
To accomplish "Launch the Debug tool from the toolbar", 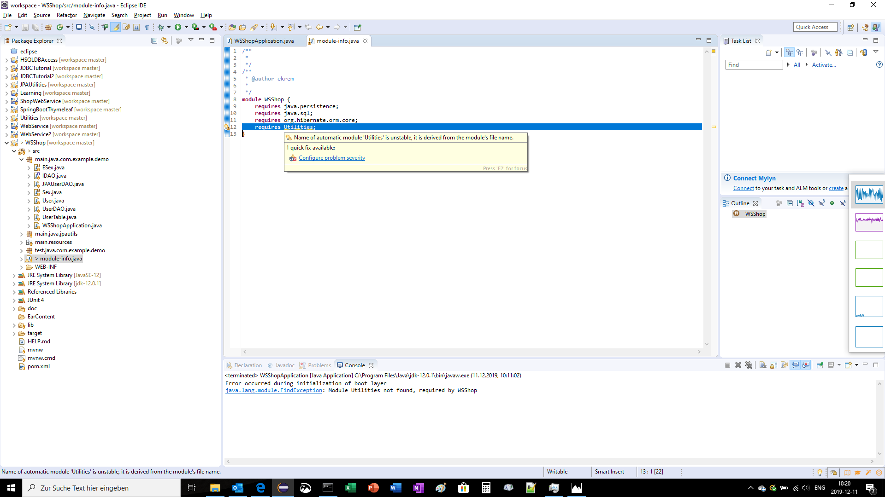I will 161,27.
